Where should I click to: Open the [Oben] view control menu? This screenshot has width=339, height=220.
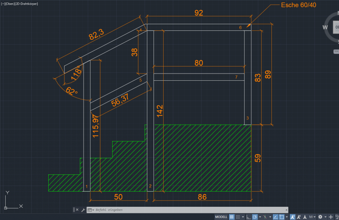(x=10, y=3)
